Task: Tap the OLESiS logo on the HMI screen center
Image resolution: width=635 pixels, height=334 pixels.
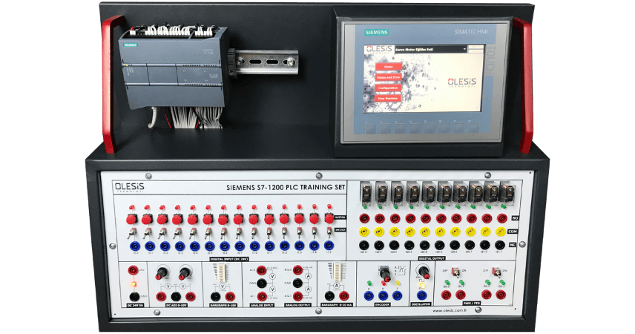Action: click(461, 82)
